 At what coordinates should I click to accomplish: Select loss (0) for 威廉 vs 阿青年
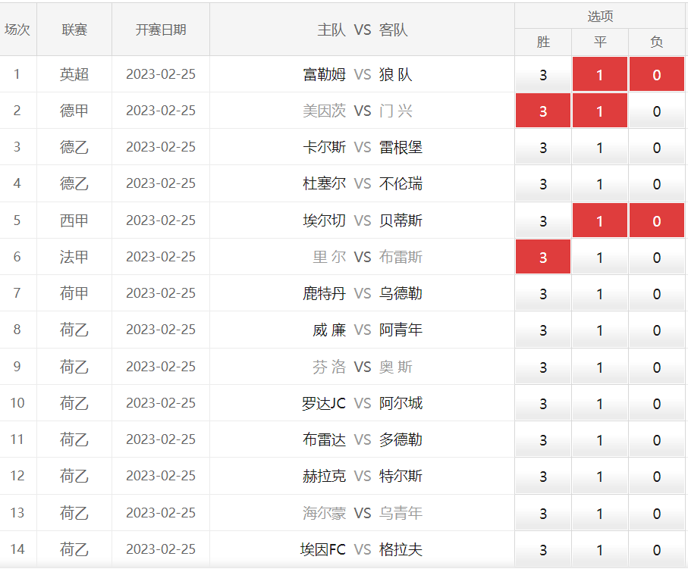657,330
